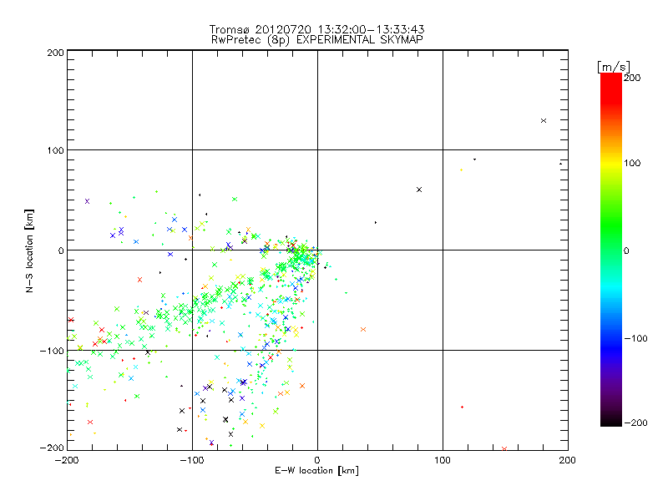This screenshot has height=501, width=668.
Task: Click the title text 'Tromsø 20120720 13:32:00-13:33:43'
Action: 316,29
